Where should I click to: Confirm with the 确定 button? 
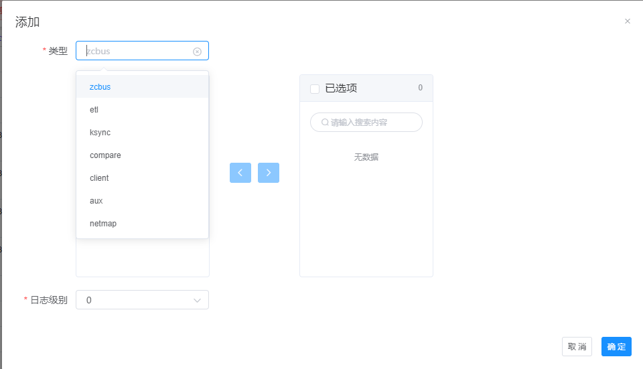coord(616,347)
